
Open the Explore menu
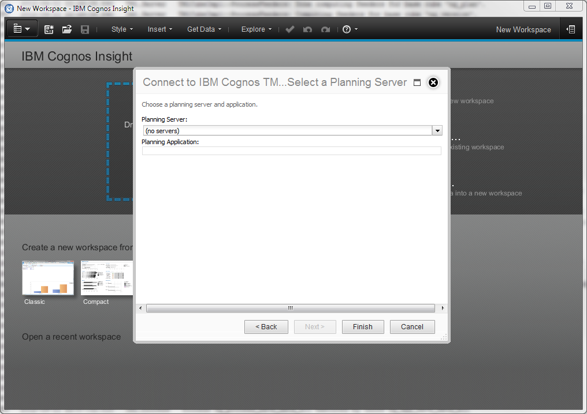pyautogui.click(x=257, y=29)
